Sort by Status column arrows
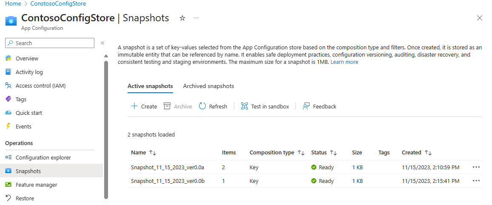492x205 pixels. [x=333, y=153]
